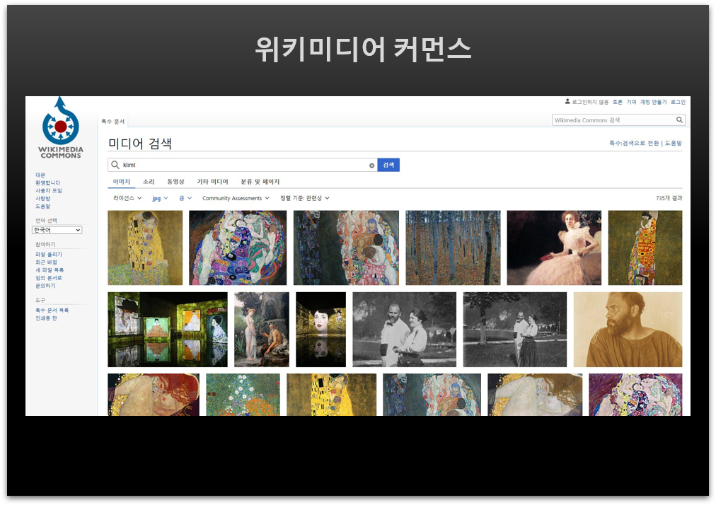The width and height of the screenshot is (716, 505).
Task: Open the jpg file type dropdown
Action: [161, 198]
